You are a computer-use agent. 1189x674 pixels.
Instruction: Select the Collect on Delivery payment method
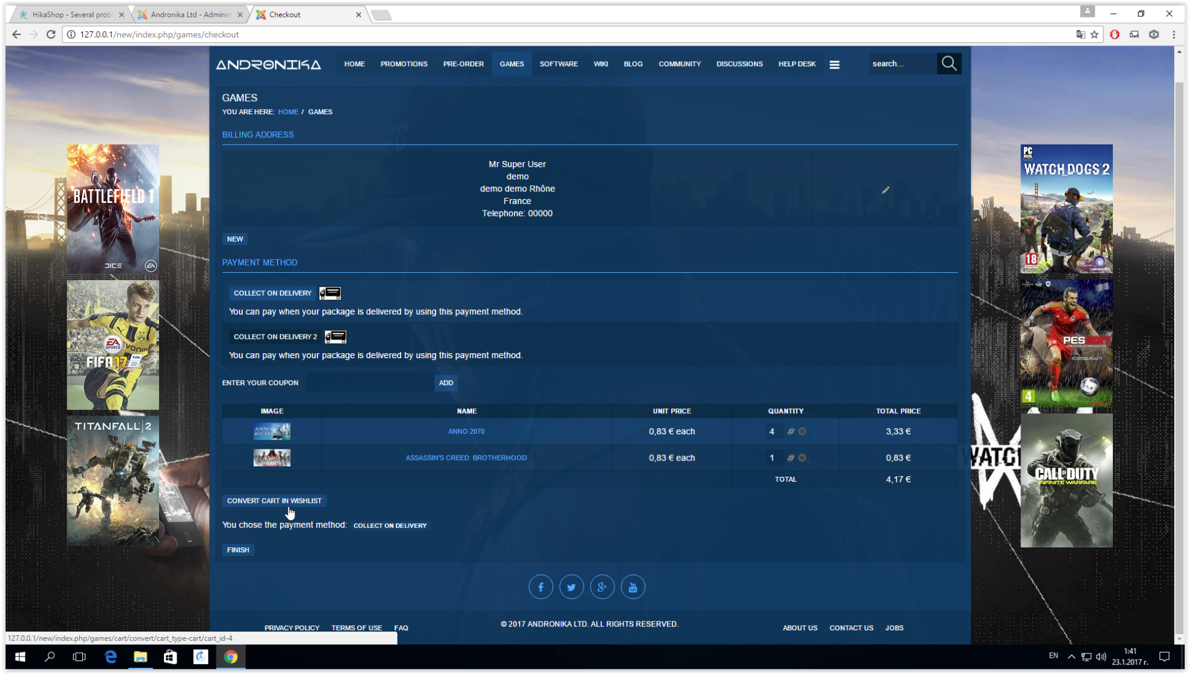pos(273,293)
